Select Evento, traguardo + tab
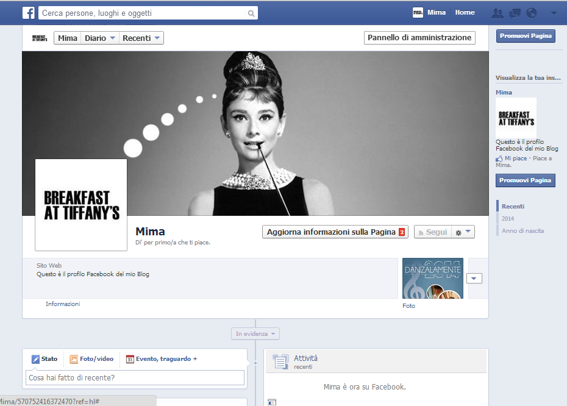Screen dimensions: 567x406 coord(162,359)
